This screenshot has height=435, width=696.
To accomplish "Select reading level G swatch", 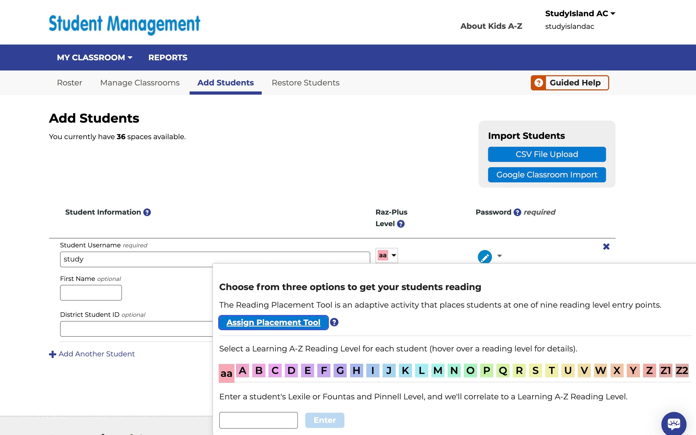I will (340, 370).
